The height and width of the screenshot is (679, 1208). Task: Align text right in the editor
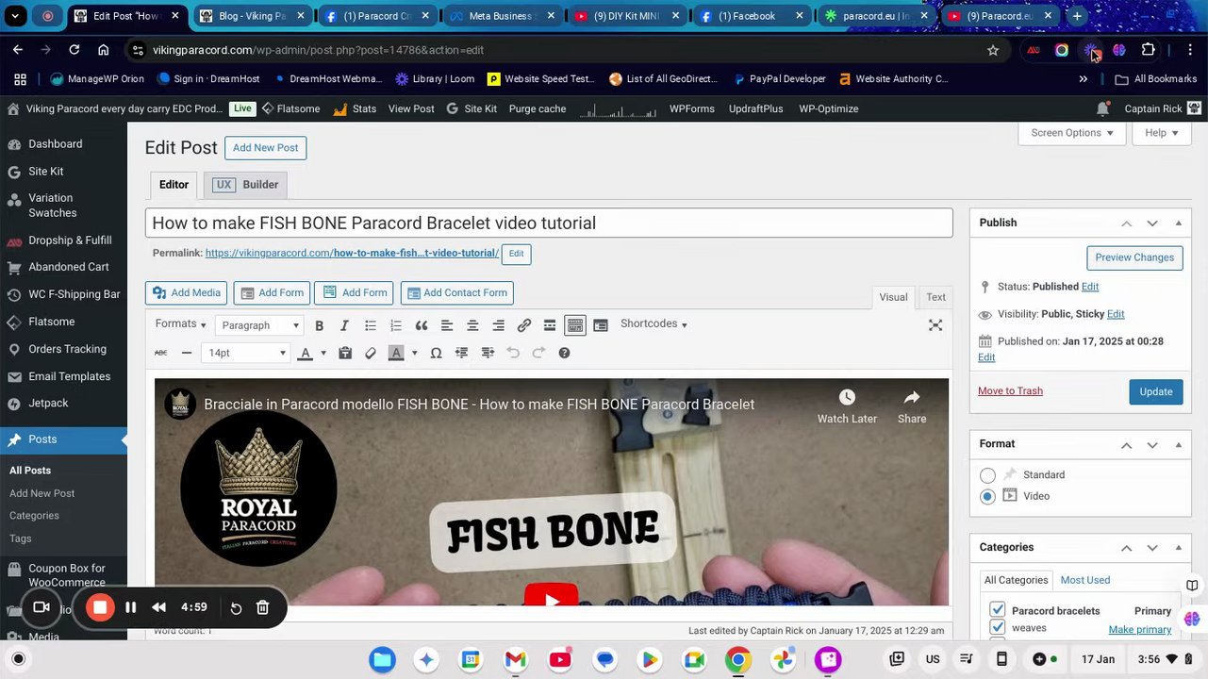point(498,325)
